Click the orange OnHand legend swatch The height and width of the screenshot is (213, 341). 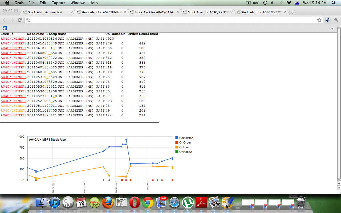click(177, 147)
